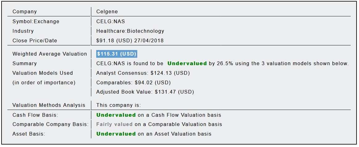Select the Adjusted Book Value $131.47 line

click(x=145, y=92)
